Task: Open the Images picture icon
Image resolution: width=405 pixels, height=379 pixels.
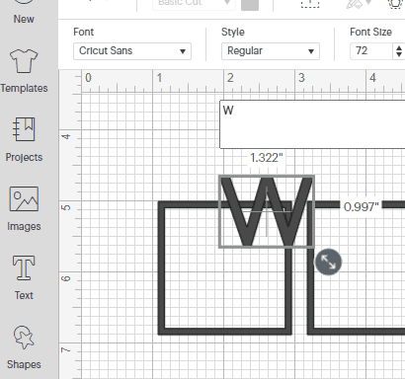Action: [x=24, y=198]
